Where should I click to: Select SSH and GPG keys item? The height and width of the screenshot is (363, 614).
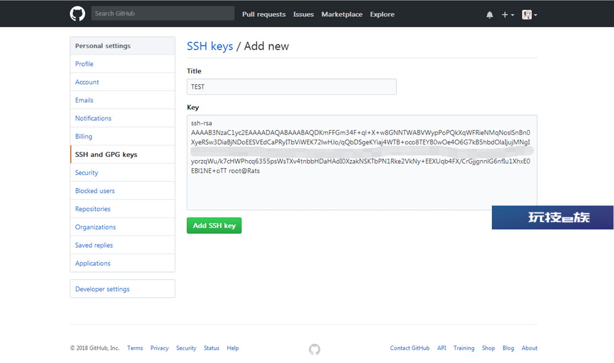pyautogui.click(x=123, y=155)
